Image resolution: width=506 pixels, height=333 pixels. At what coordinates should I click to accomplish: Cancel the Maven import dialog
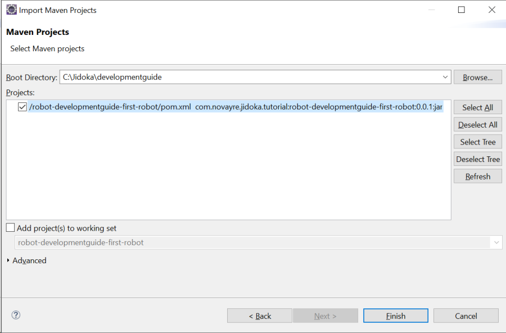pos(466,316)
